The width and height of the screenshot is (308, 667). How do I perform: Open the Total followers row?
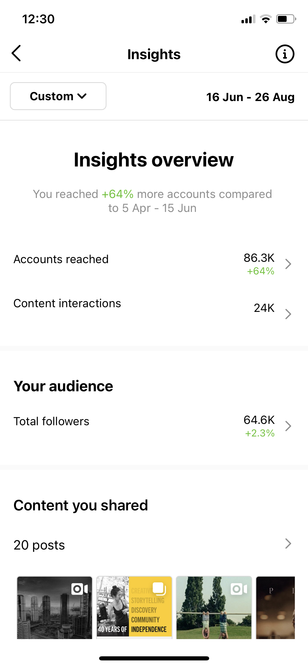pos(51,421)
